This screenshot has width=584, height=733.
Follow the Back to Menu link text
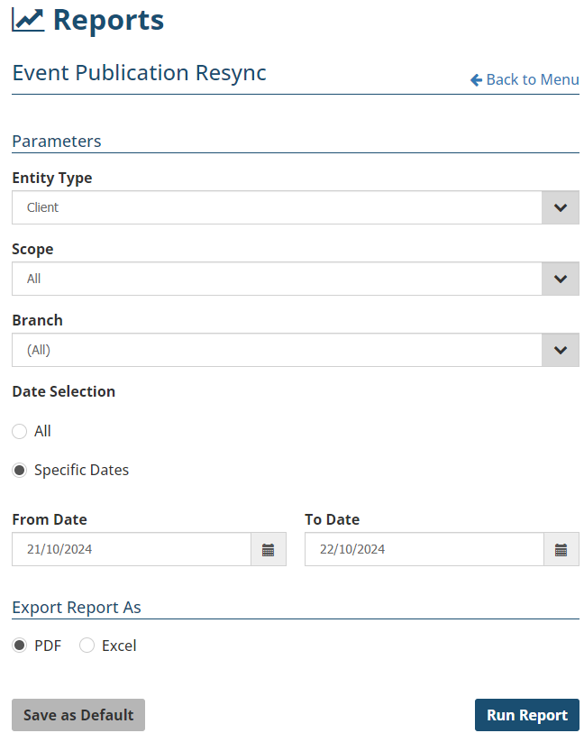(x=532, y=80)
